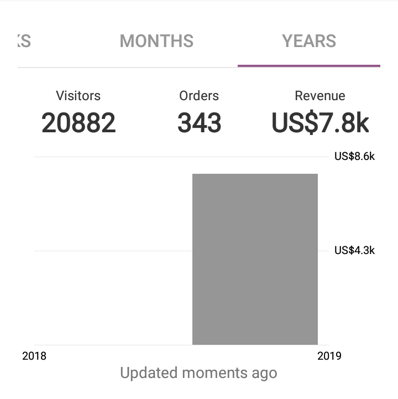Click the chart baseline axis near 2018
This screenshot has height=399, width=398.
coord(83,345)
